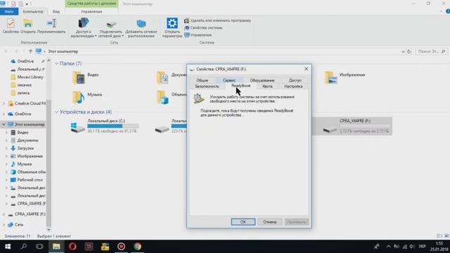This screenshot has height=253, width=450.
Task: Expand Creative Cloud Files in the sidebar
Action: pyautogui.click(x=4, y=103)
